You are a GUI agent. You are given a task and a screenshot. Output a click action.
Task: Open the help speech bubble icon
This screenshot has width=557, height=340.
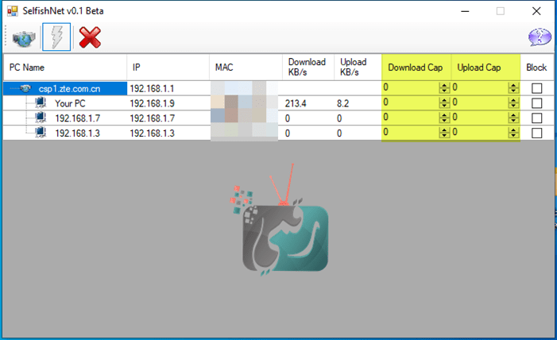pyautogui.click(x=540, y=37)
